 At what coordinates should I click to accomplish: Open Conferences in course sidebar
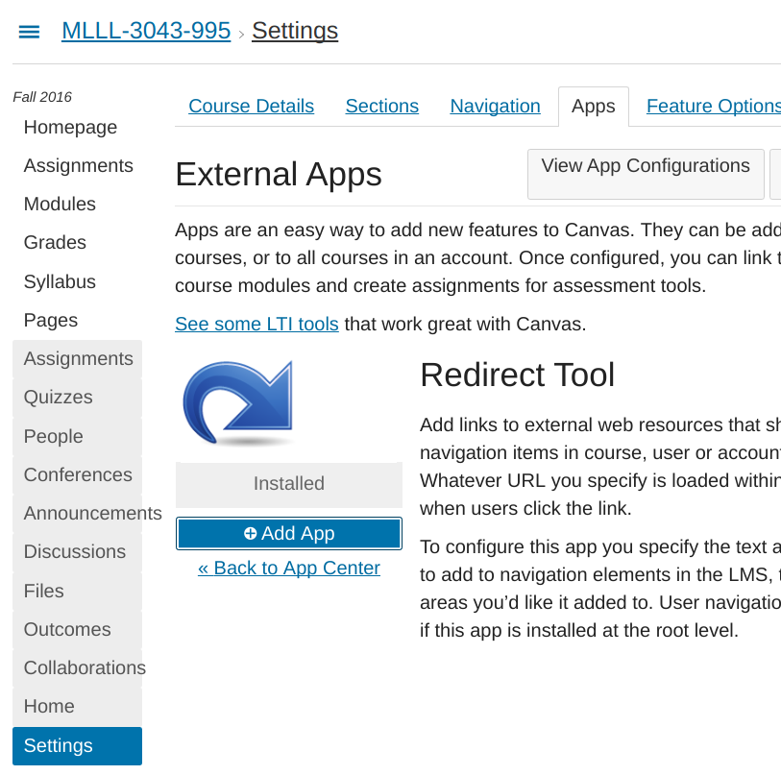tap(78, 474)
